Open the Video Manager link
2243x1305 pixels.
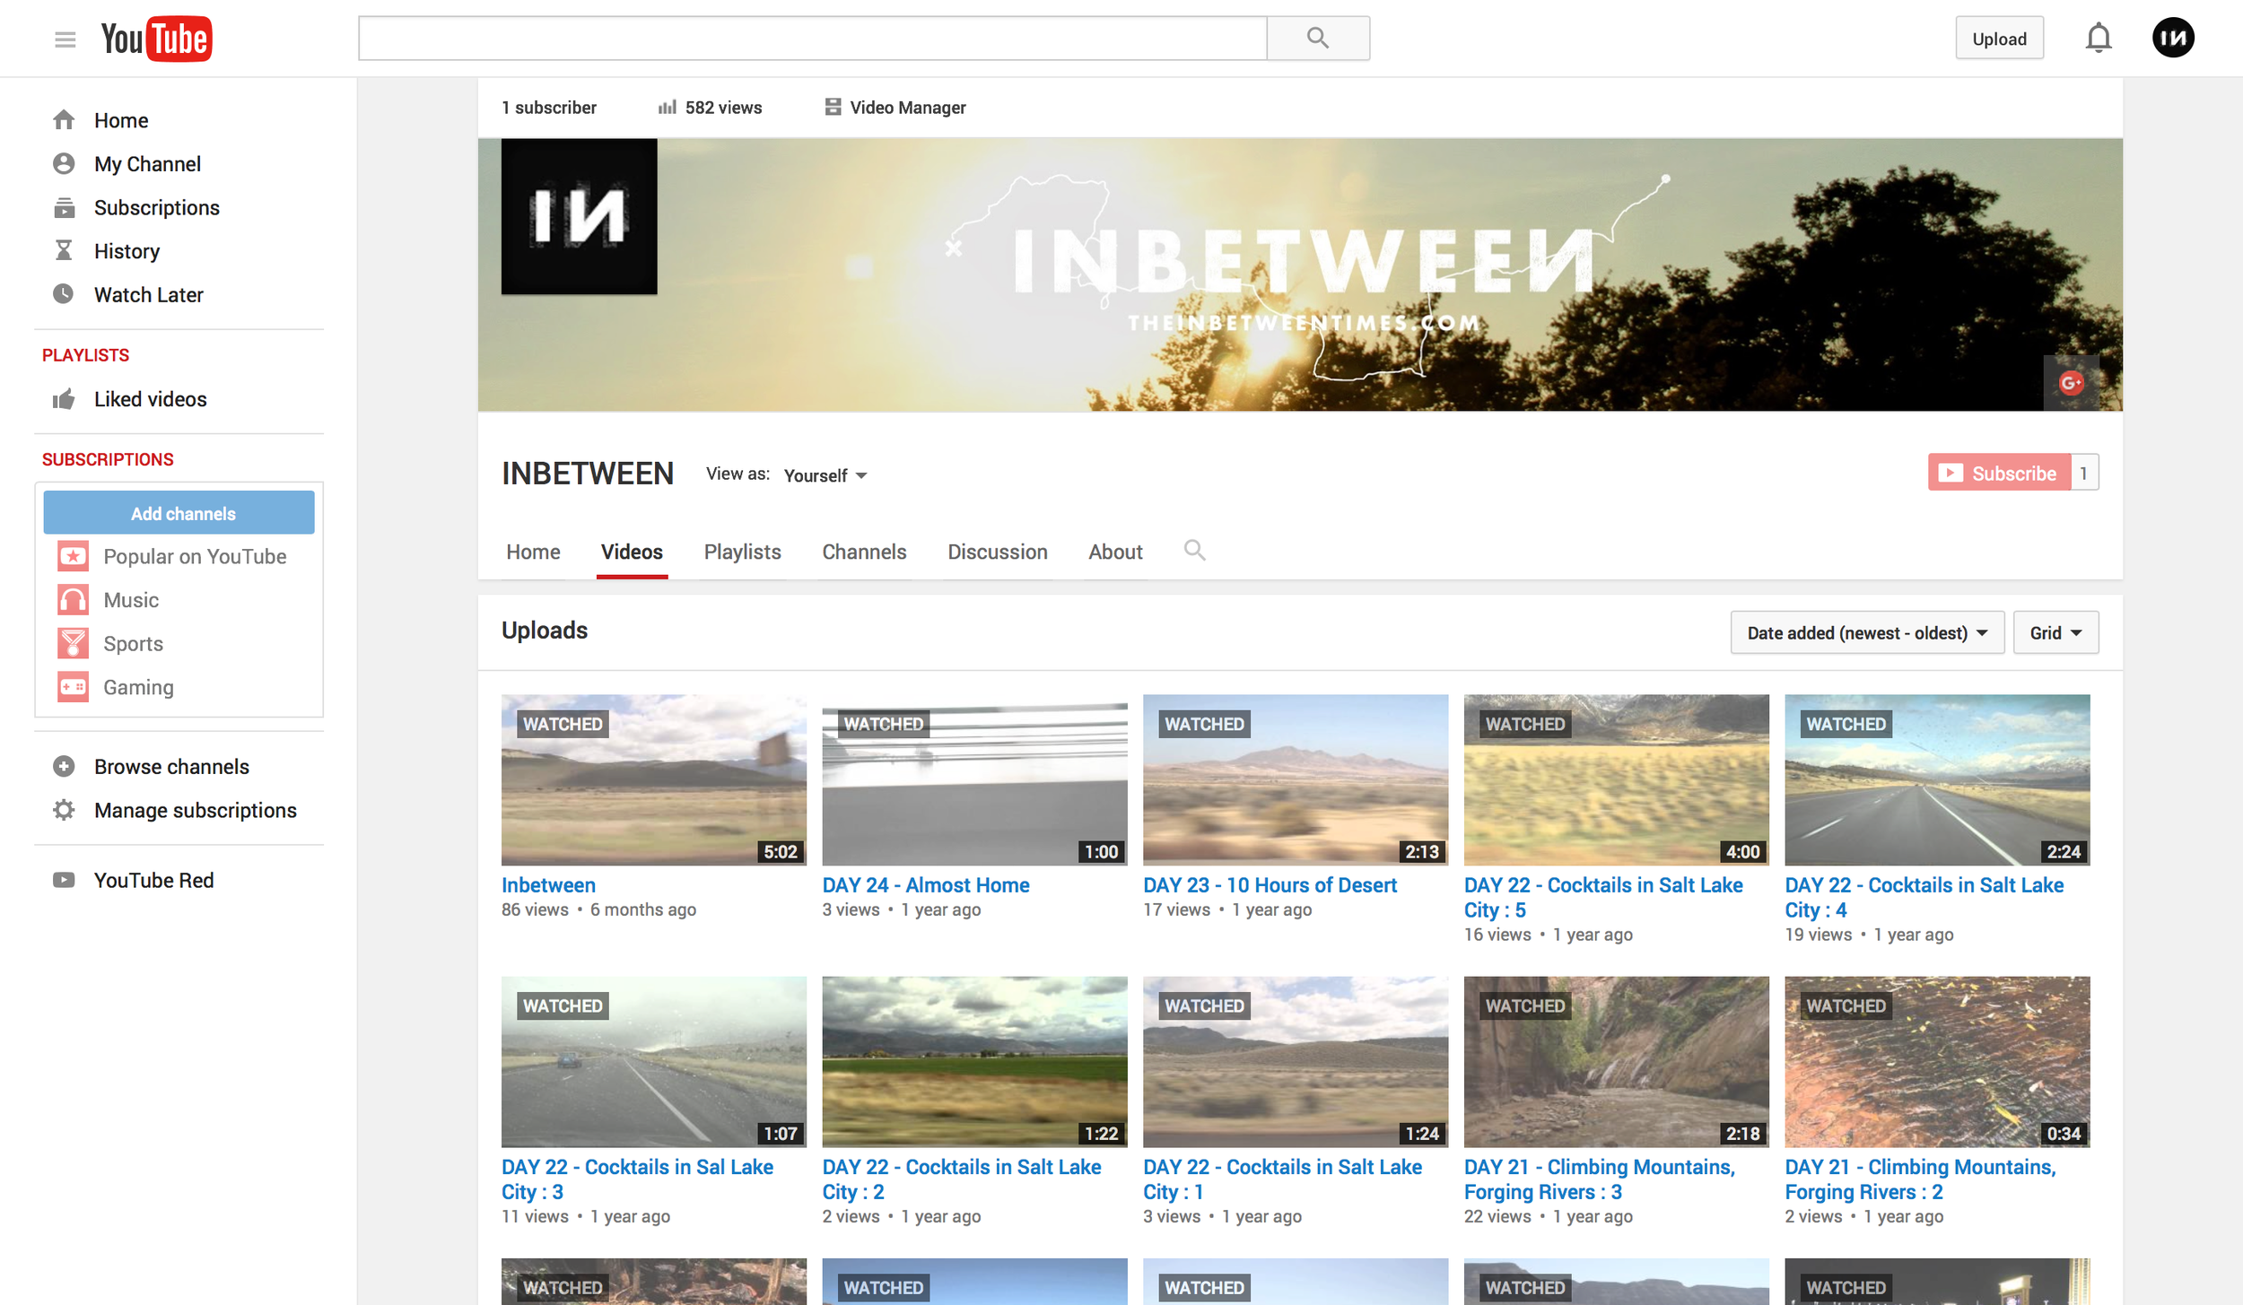pos(907,108)
